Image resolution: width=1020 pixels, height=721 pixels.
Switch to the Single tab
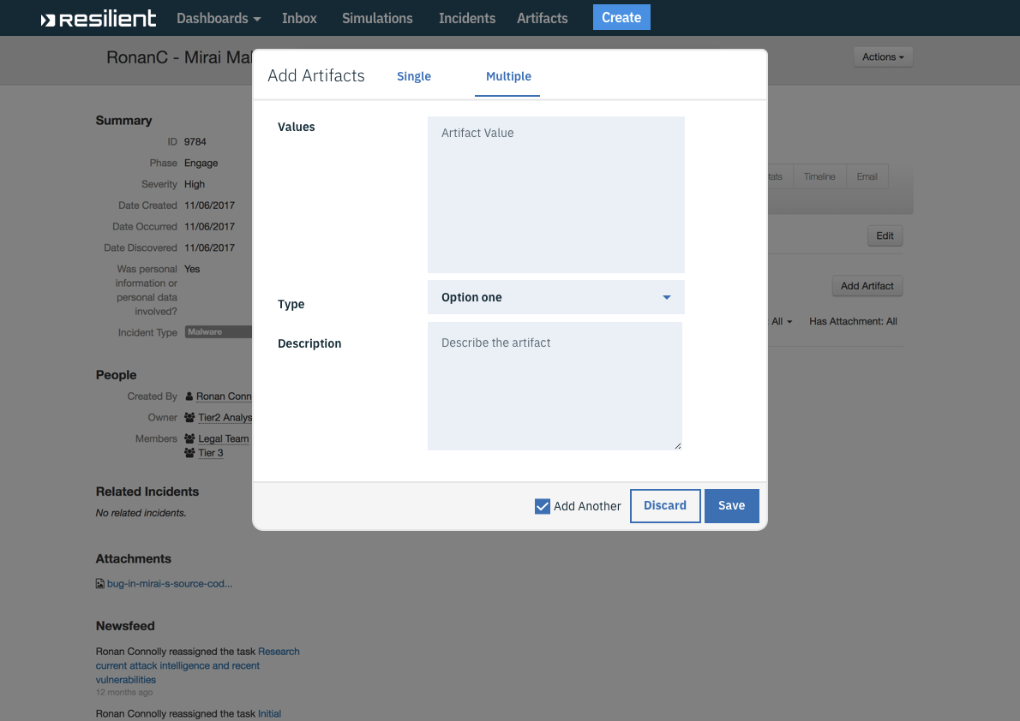[414, 76]
